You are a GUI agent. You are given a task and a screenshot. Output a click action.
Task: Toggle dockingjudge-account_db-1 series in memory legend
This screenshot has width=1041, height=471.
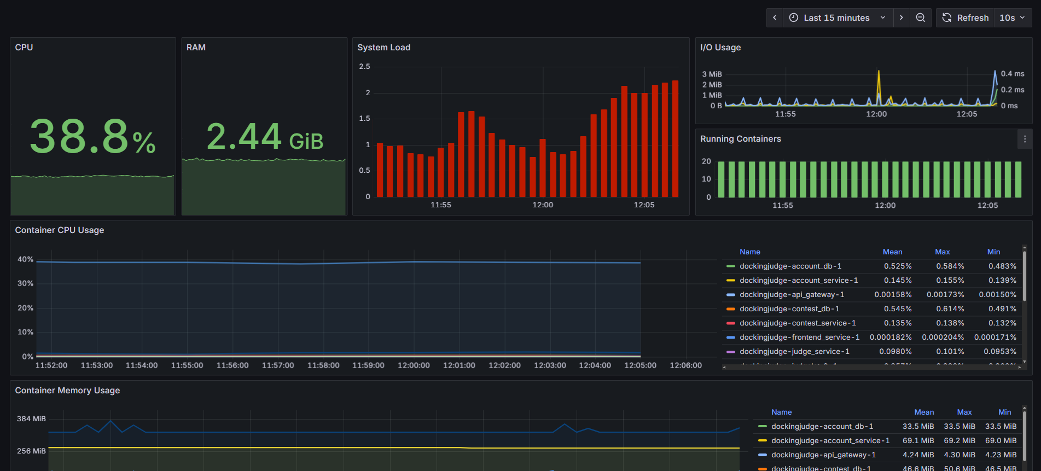(822, 426)
